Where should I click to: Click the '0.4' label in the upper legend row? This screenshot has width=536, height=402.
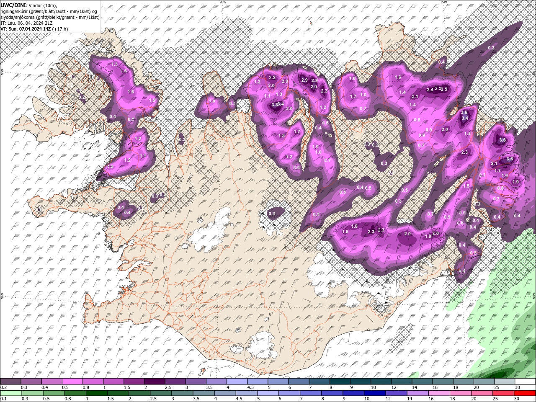[45, 388]
